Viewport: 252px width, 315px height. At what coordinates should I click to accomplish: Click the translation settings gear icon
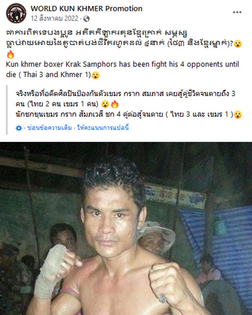(x=19, y=128)
